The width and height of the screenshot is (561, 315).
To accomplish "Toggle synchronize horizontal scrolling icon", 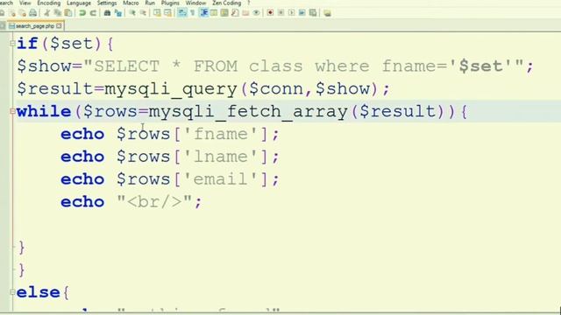I will point(167,13).
